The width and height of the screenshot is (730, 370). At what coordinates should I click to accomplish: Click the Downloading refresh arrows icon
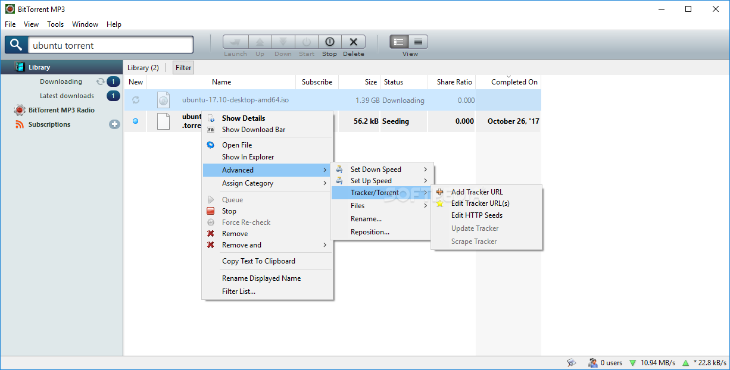(x=101, y=81)
